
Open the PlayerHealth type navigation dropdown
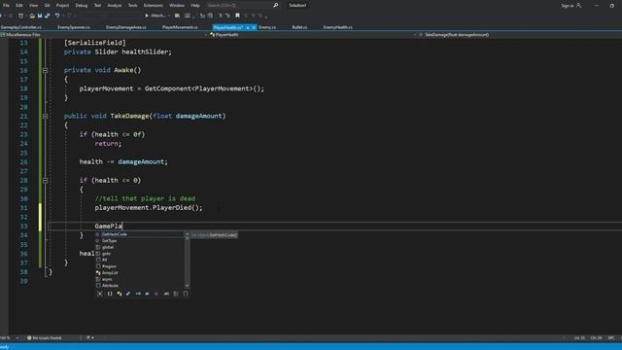312,35
